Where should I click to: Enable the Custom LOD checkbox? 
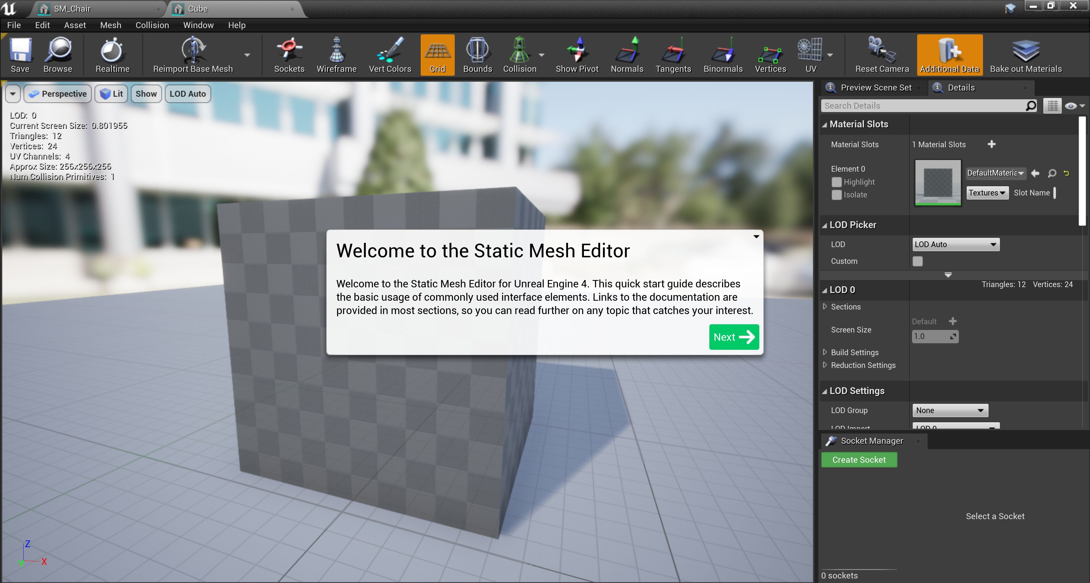pyautogui.click(x=917, y=261)
